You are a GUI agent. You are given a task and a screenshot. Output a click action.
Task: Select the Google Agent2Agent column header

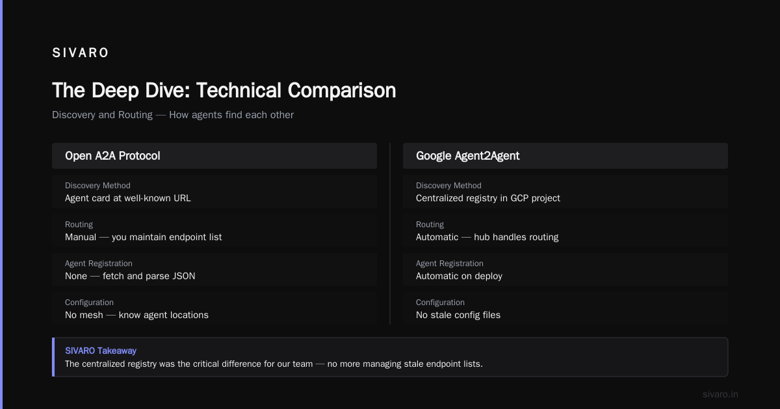click(565, 156)
